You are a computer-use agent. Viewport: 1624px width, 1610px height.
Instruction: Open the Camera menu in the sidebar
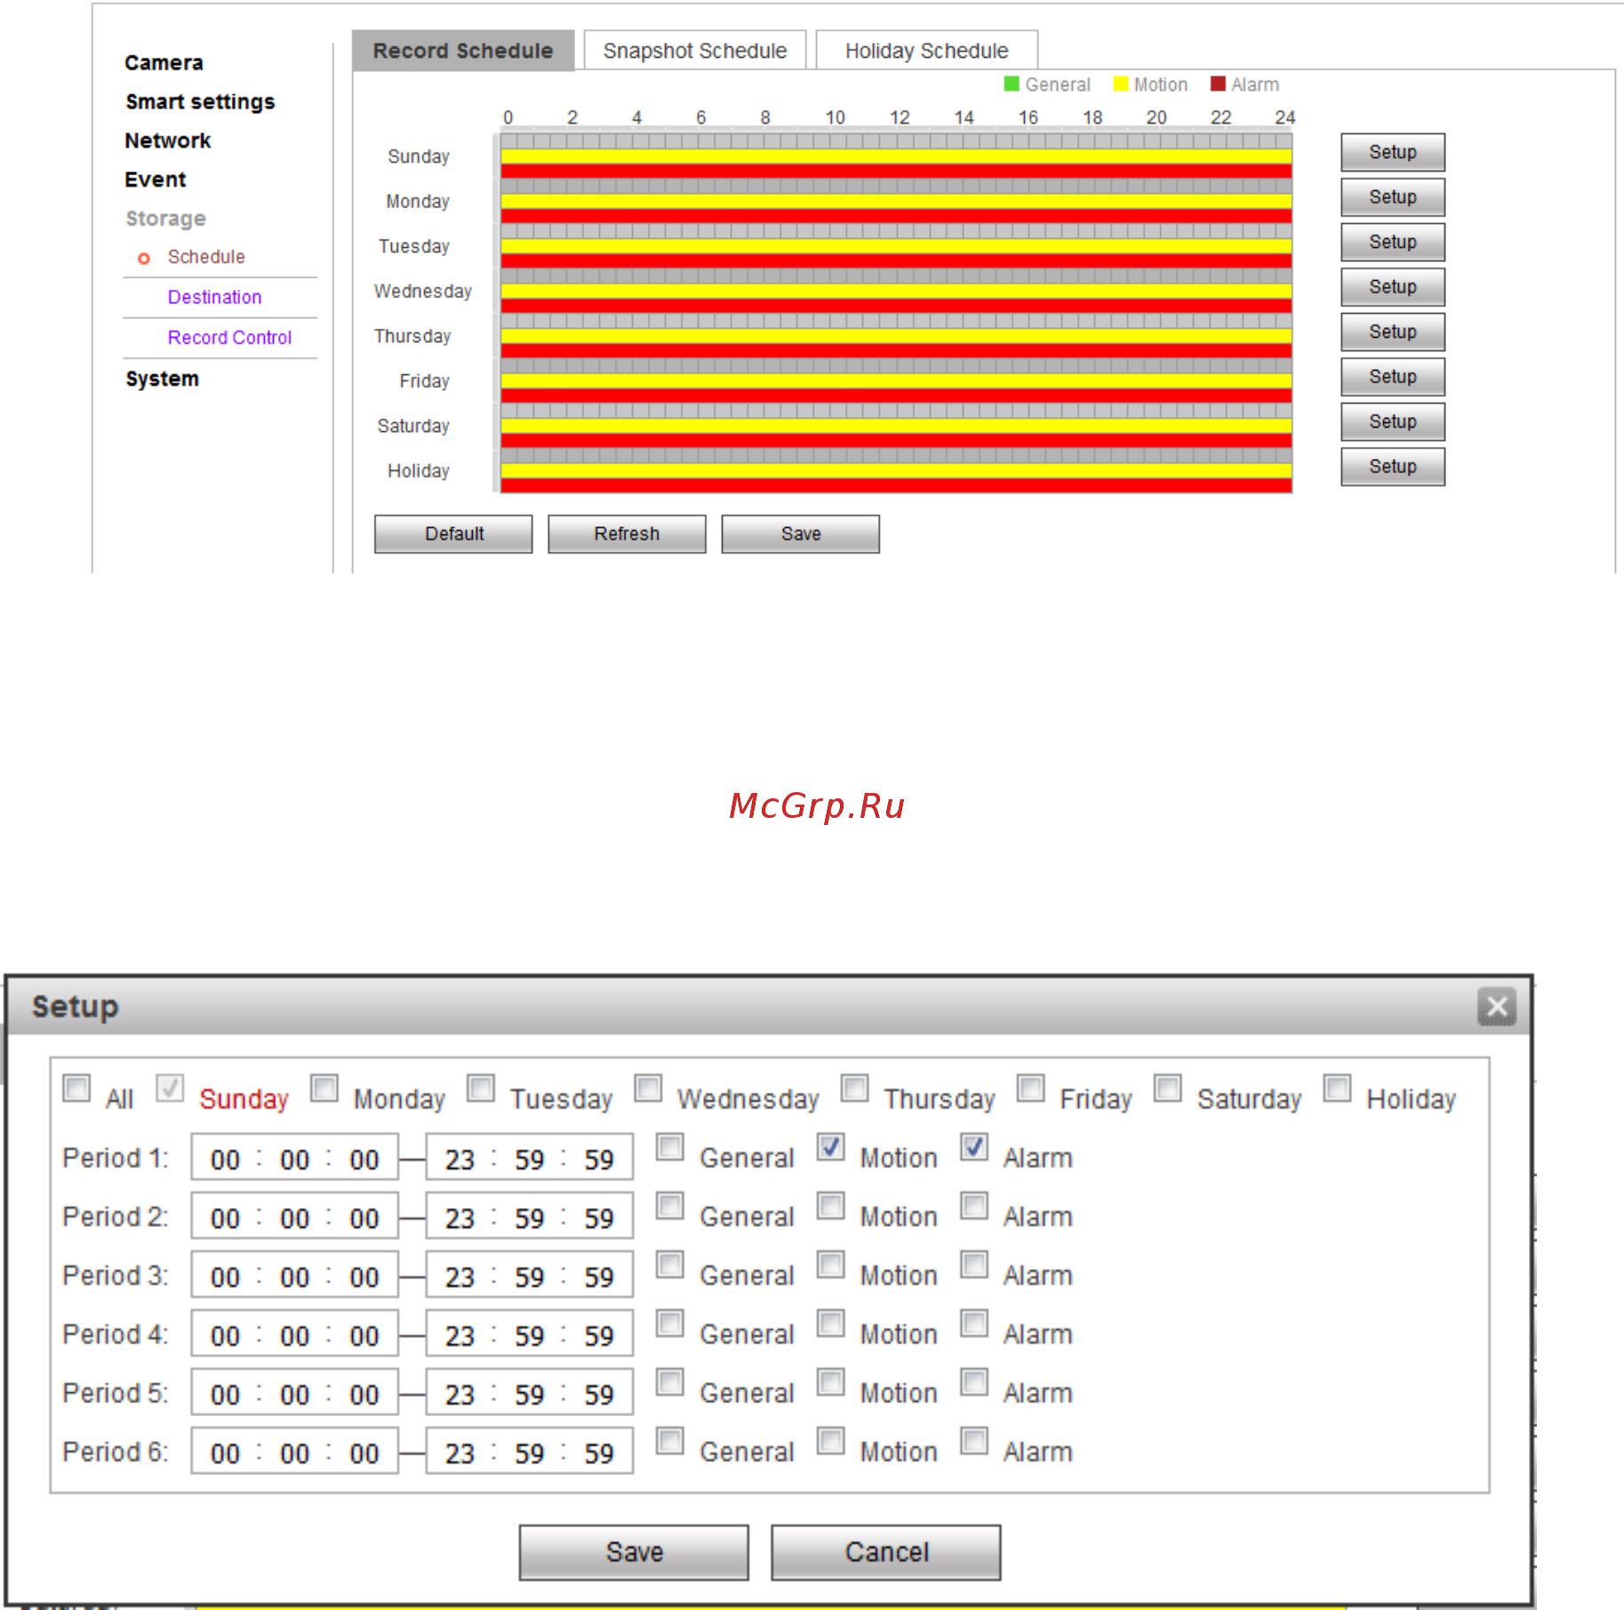point(164,63)
